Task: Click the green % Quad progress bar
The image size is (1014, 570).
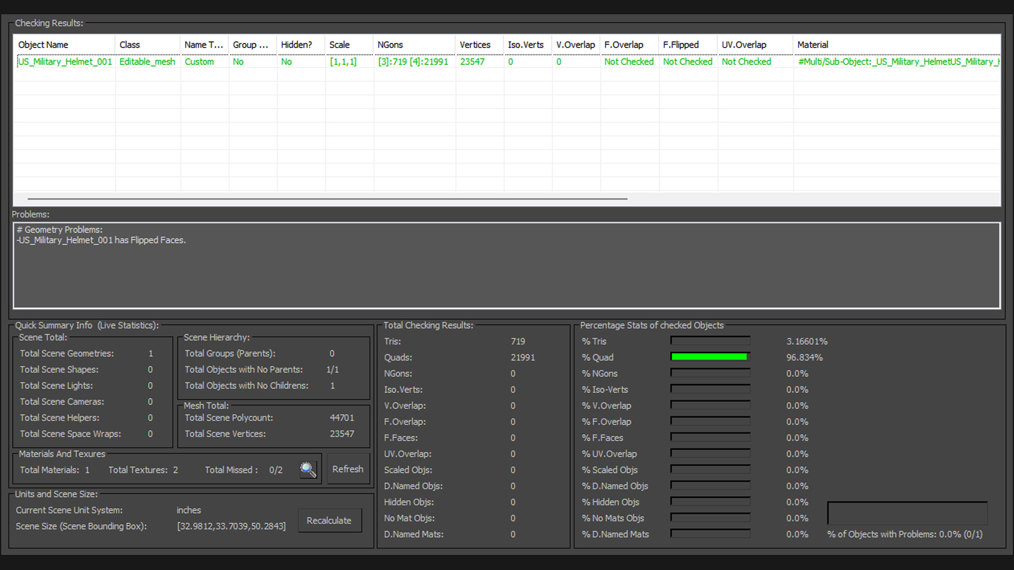Action: click(710, 357)
